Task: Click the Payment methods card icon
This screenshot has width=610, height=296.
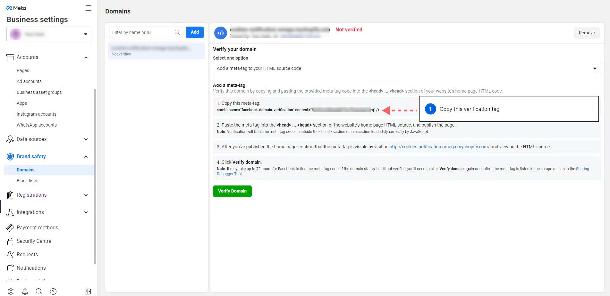Action: tap(10, 228)
